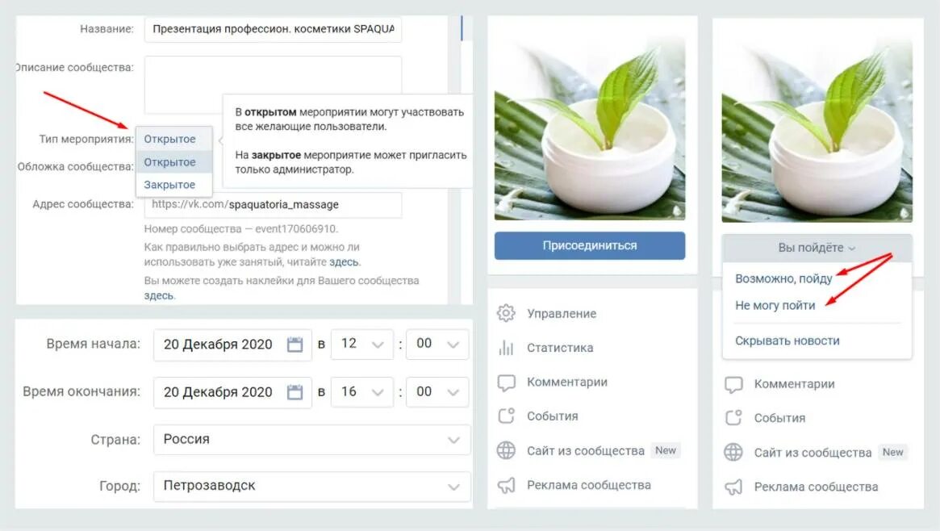This screenshot has height=531, width=940.
Task: Open globe icon for Сайт из сообщества
Action: coord(506,450)
